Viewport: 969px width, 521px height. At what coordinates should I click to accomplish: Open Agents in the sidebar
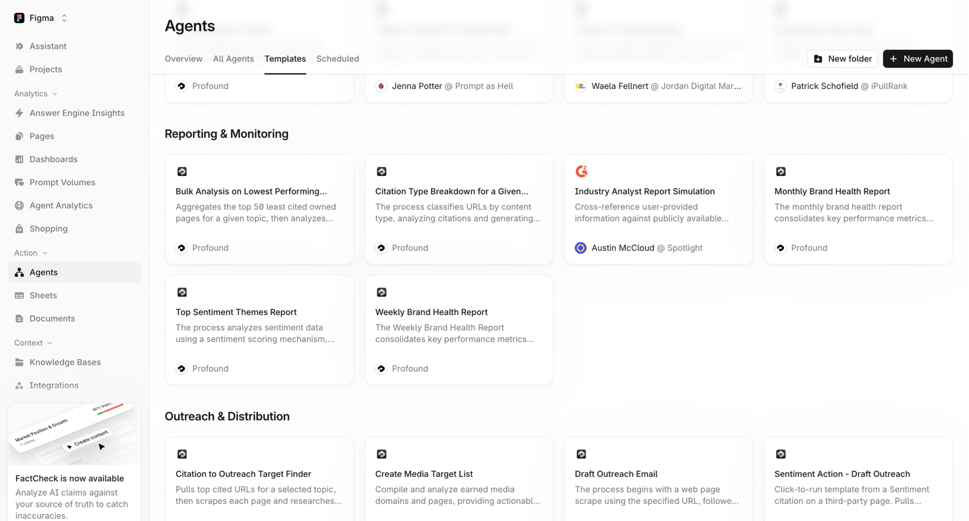(74, 273)
